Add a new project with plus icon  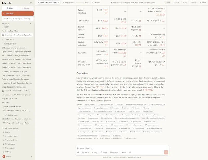click(30, 23)
